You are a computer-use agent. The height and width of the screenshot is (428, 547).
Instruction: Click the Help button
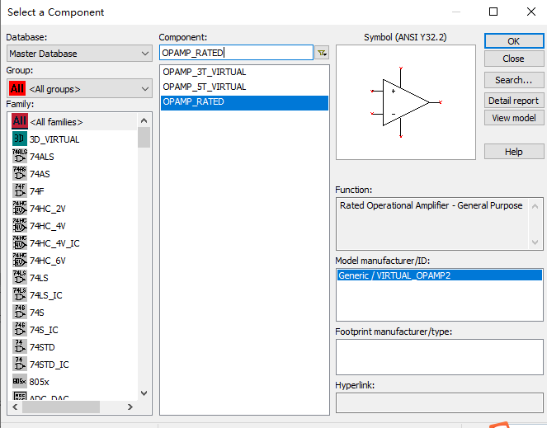coord(513,152)
